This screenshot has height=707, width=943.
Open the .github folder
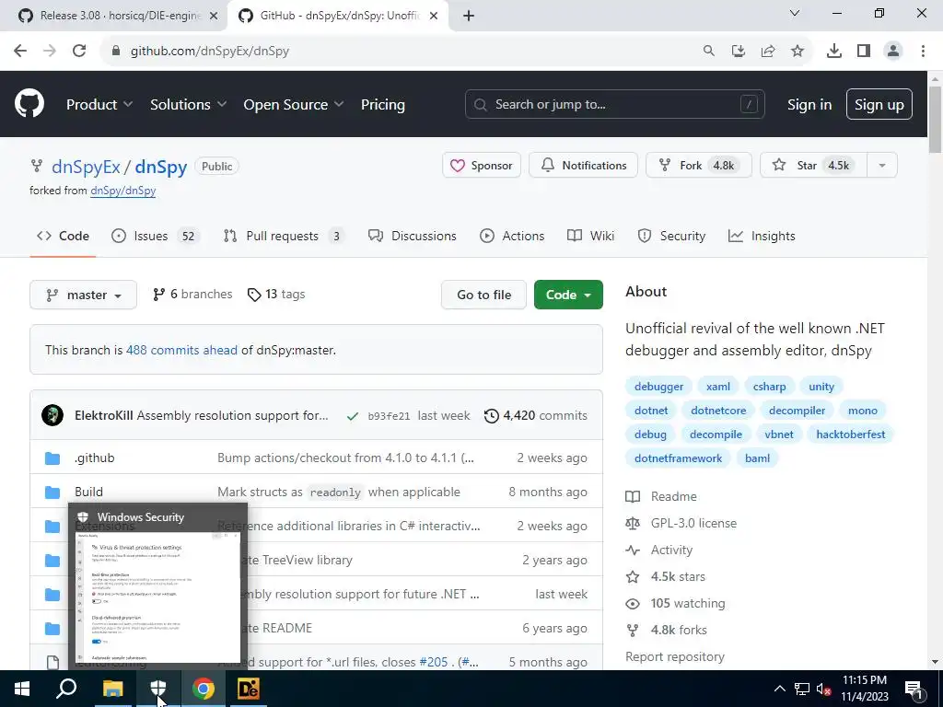[x=95, y=458]
